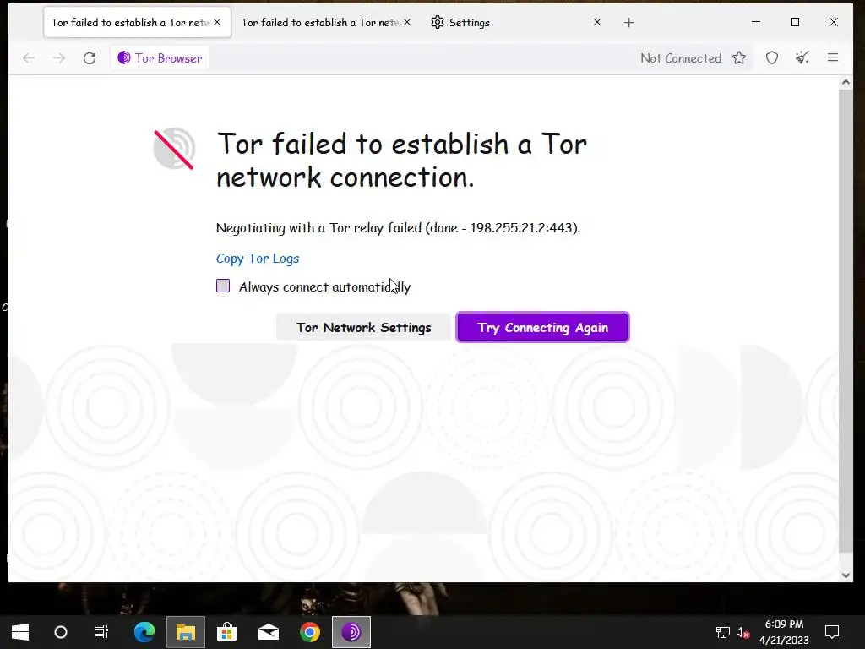The height and width of the screenshot is (649, 865).
Task: Bookmark this page with the star icon
Action: (x=739, y=58)
